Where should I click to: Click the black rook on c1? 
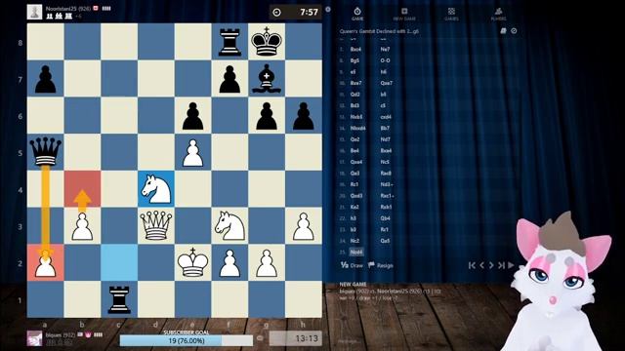[x=119, y=299]
